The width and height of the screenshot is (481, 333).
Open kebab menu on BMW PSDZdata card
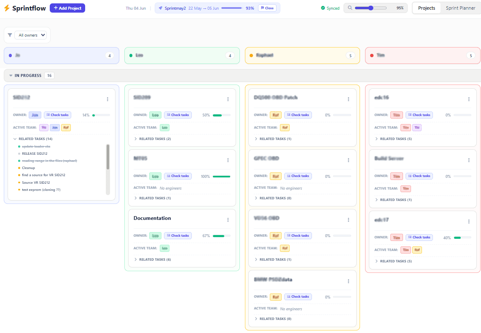pyautogui.click(x=349, y=281)
